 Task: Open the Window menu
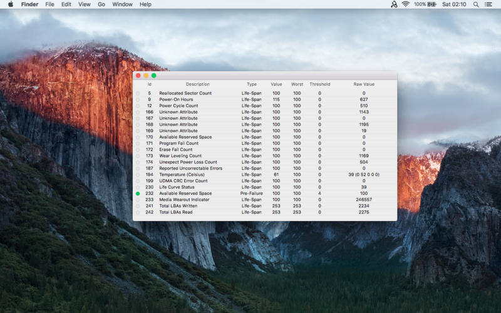click(x=122, y=4)
